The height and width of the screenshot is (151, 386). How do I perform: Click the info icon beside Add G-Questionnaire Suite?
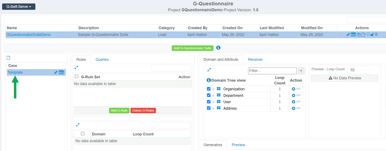pos(218,48)
